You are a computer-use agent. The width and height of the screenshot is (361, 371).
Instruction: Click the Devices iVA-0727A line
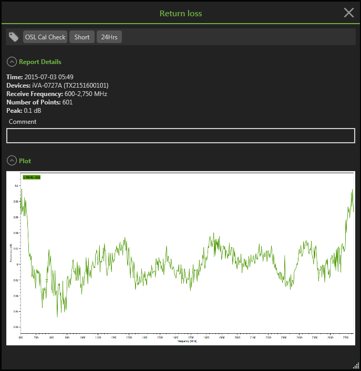57,86
